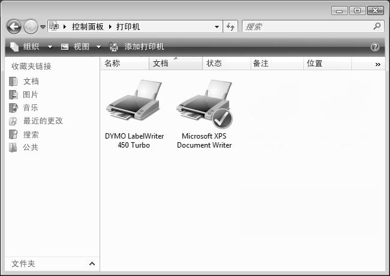
Task: Click 添加打印机 to add a printer
Action: pyautogui.click(x=144, y=46)
